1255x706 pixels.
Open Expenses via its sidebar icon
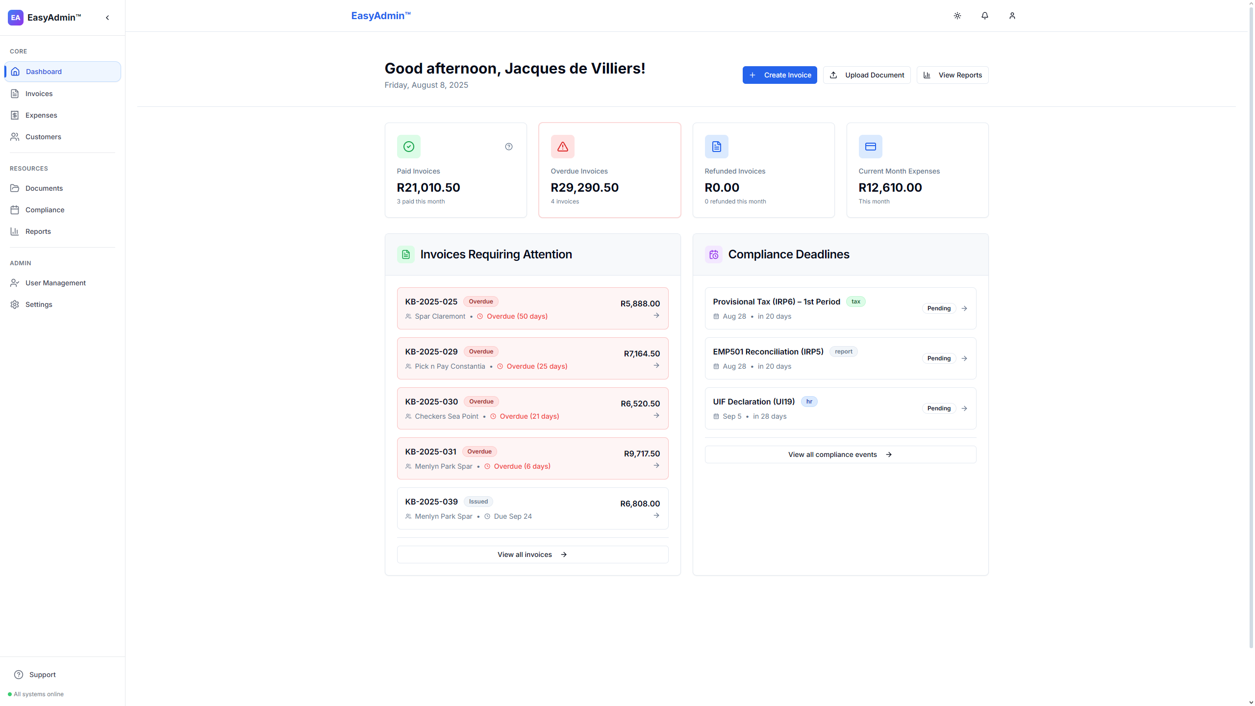click(16, 115)
